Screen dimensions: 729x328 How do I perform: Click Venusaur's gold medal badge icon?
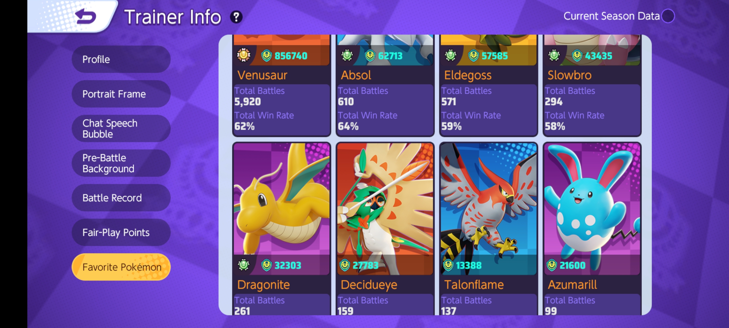coord(244,55)
